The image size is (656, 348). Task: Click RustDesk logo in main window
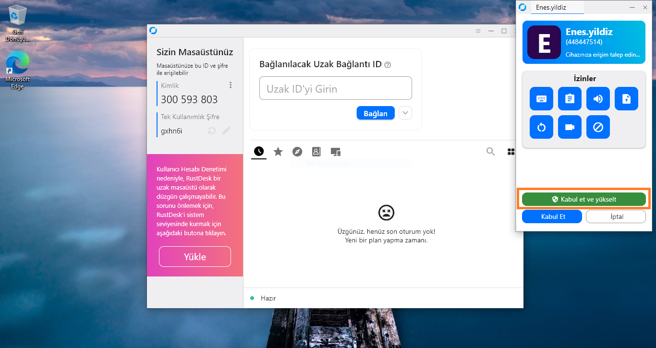click(x=153, y=31)
